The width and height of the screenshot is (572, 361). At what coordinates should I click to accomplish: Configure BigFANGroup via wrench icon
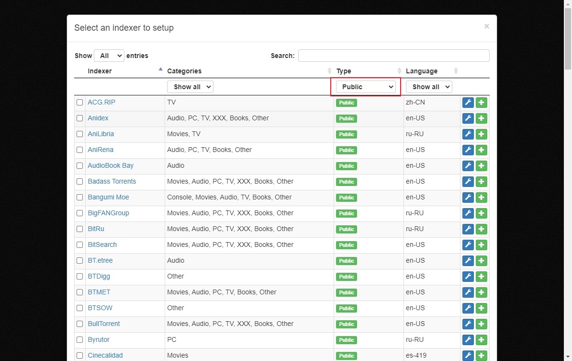point(468,213)
